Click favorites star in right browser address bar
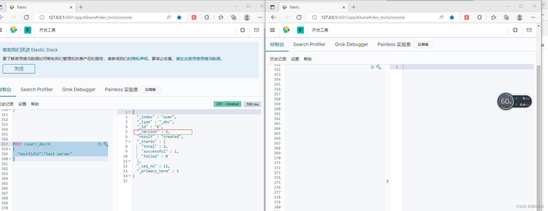This screenshot has height=211, width=548. [452, 17]
